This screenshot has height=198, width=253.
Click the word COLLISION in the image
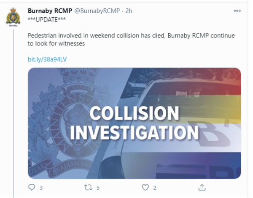click(134, 114)
